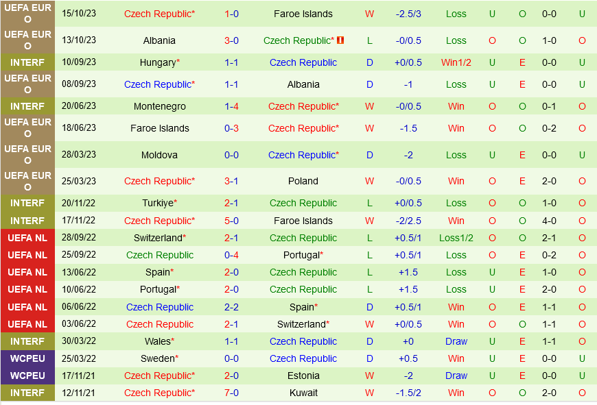Screen dimensions: 597x405
Task: Open the Estonia team link
Action: pos(303,376)
